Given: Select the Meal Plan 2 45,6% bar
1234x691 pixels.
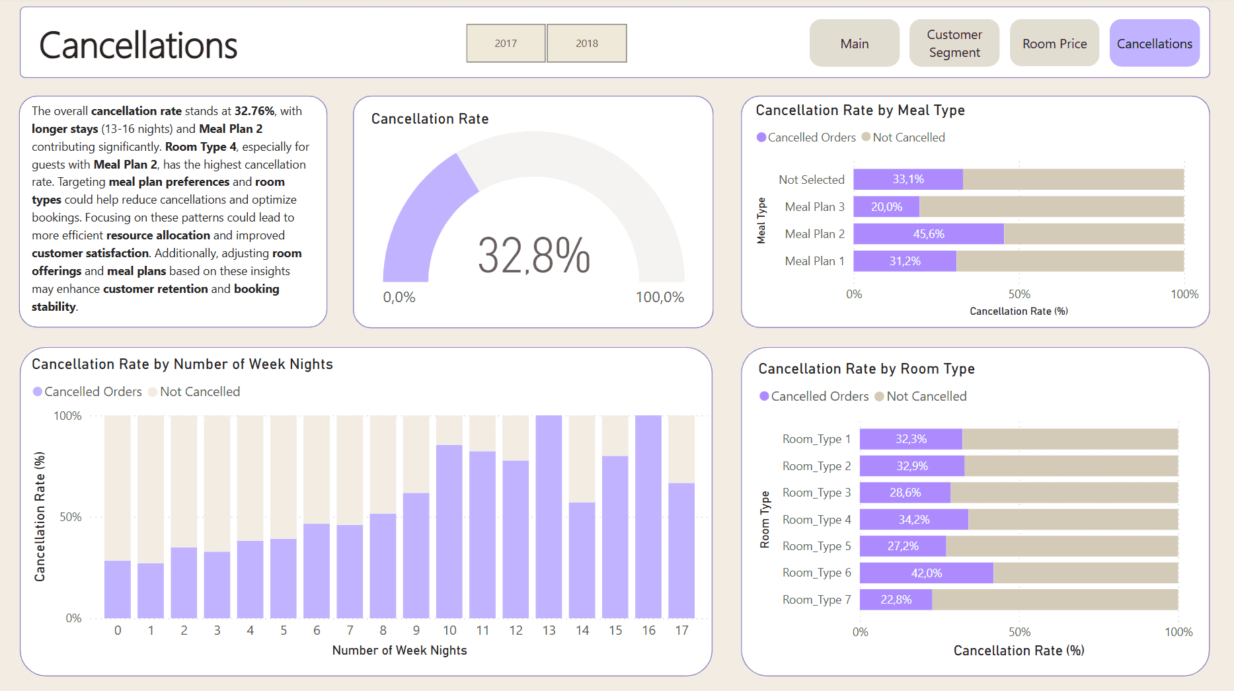Looking at the screenshot, I should (928, 234).
